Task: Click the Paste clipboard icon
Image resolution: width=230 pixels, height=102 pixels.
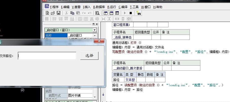Action: [78, 13]
